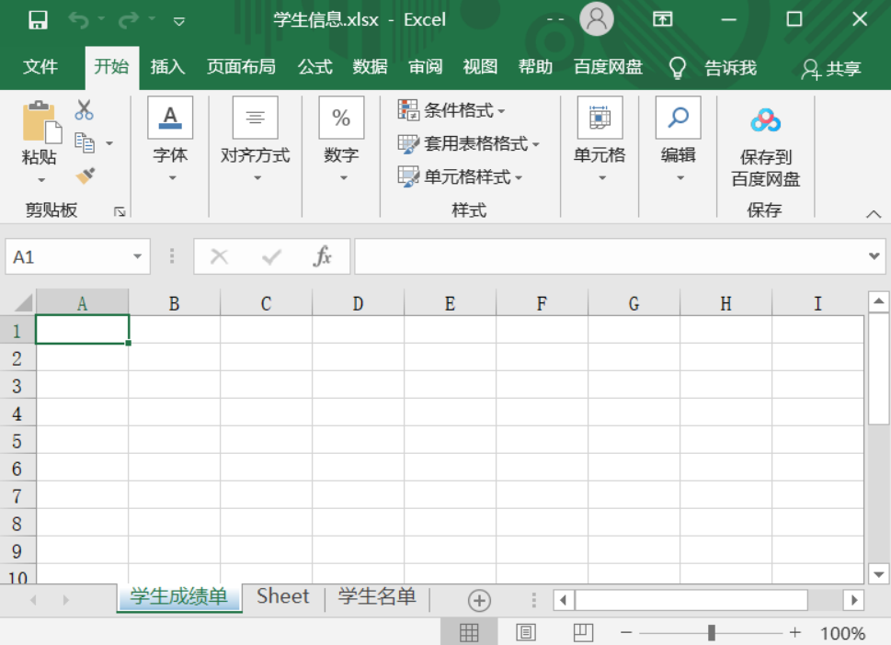
Task: Switch to Page Layout view in status bar
Action: [x=526, y=632]
